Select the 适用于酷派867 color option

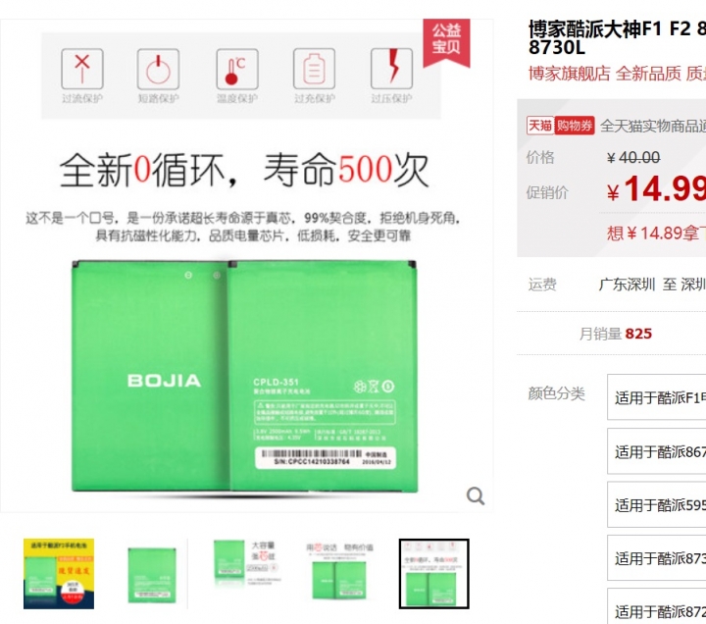pos(656,451)
